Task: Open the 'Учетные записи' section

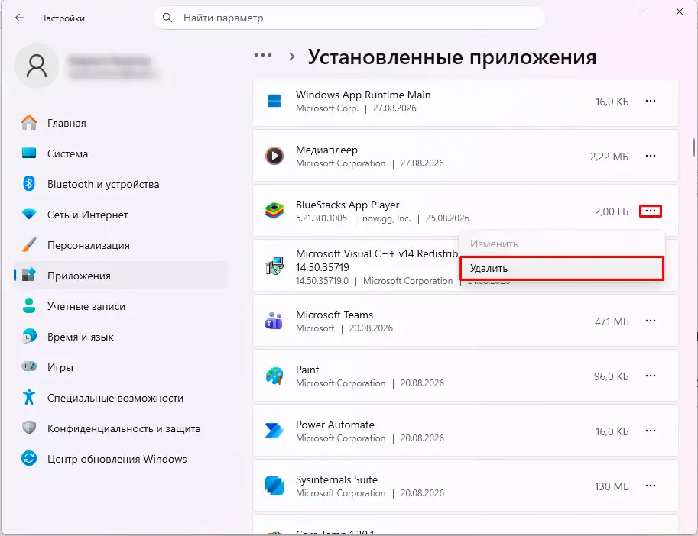Action: click(120, 306)
